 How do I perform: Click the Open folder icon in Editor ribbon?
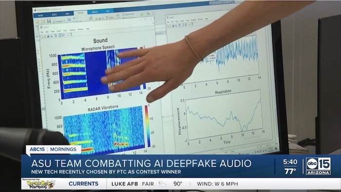[43, 21]
